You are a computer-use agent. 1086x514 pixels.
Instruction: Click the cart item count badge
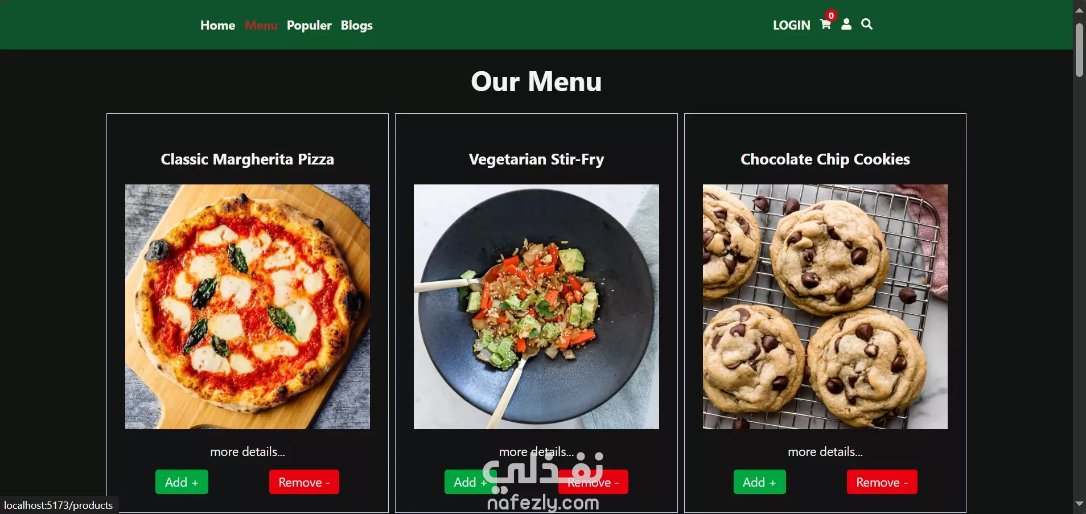(x=831, y=15)
